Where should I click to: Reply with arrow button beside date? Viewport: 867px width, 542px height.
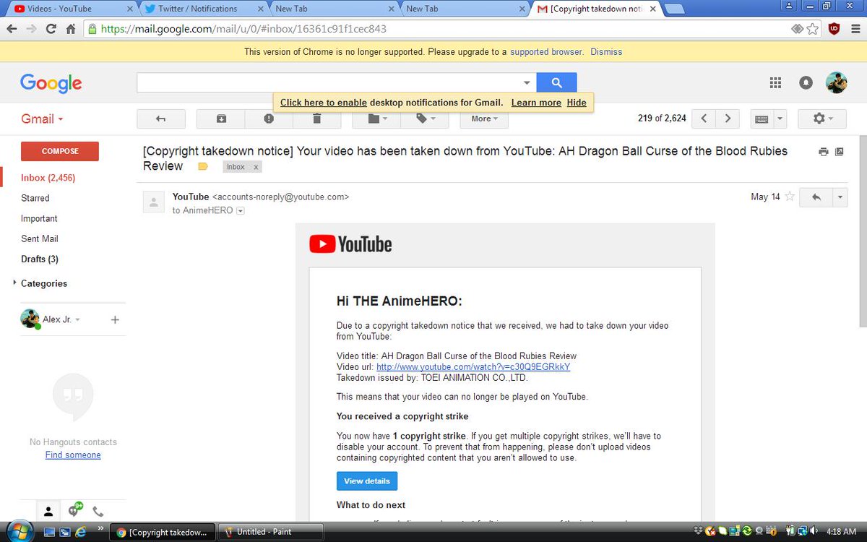816,197
